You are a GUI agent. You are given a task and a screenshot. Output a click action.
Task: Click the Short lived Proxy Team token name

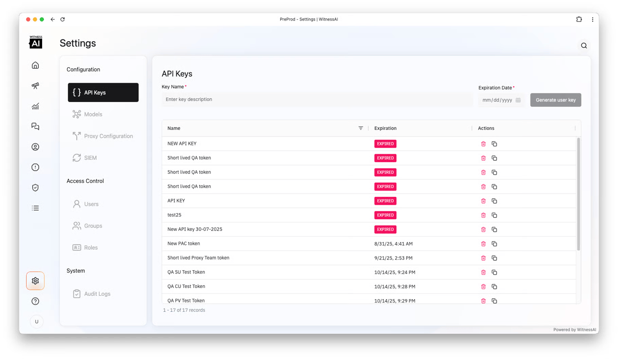coord(198,258)
